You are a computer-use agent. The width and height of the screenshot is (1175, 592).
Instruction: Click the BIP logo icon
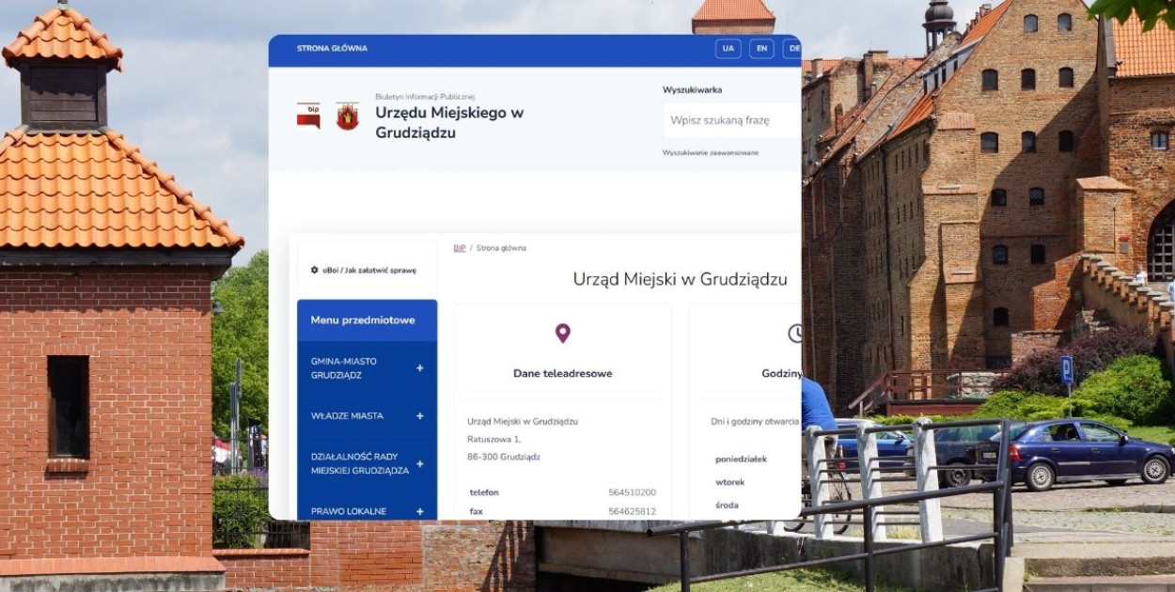308,116
